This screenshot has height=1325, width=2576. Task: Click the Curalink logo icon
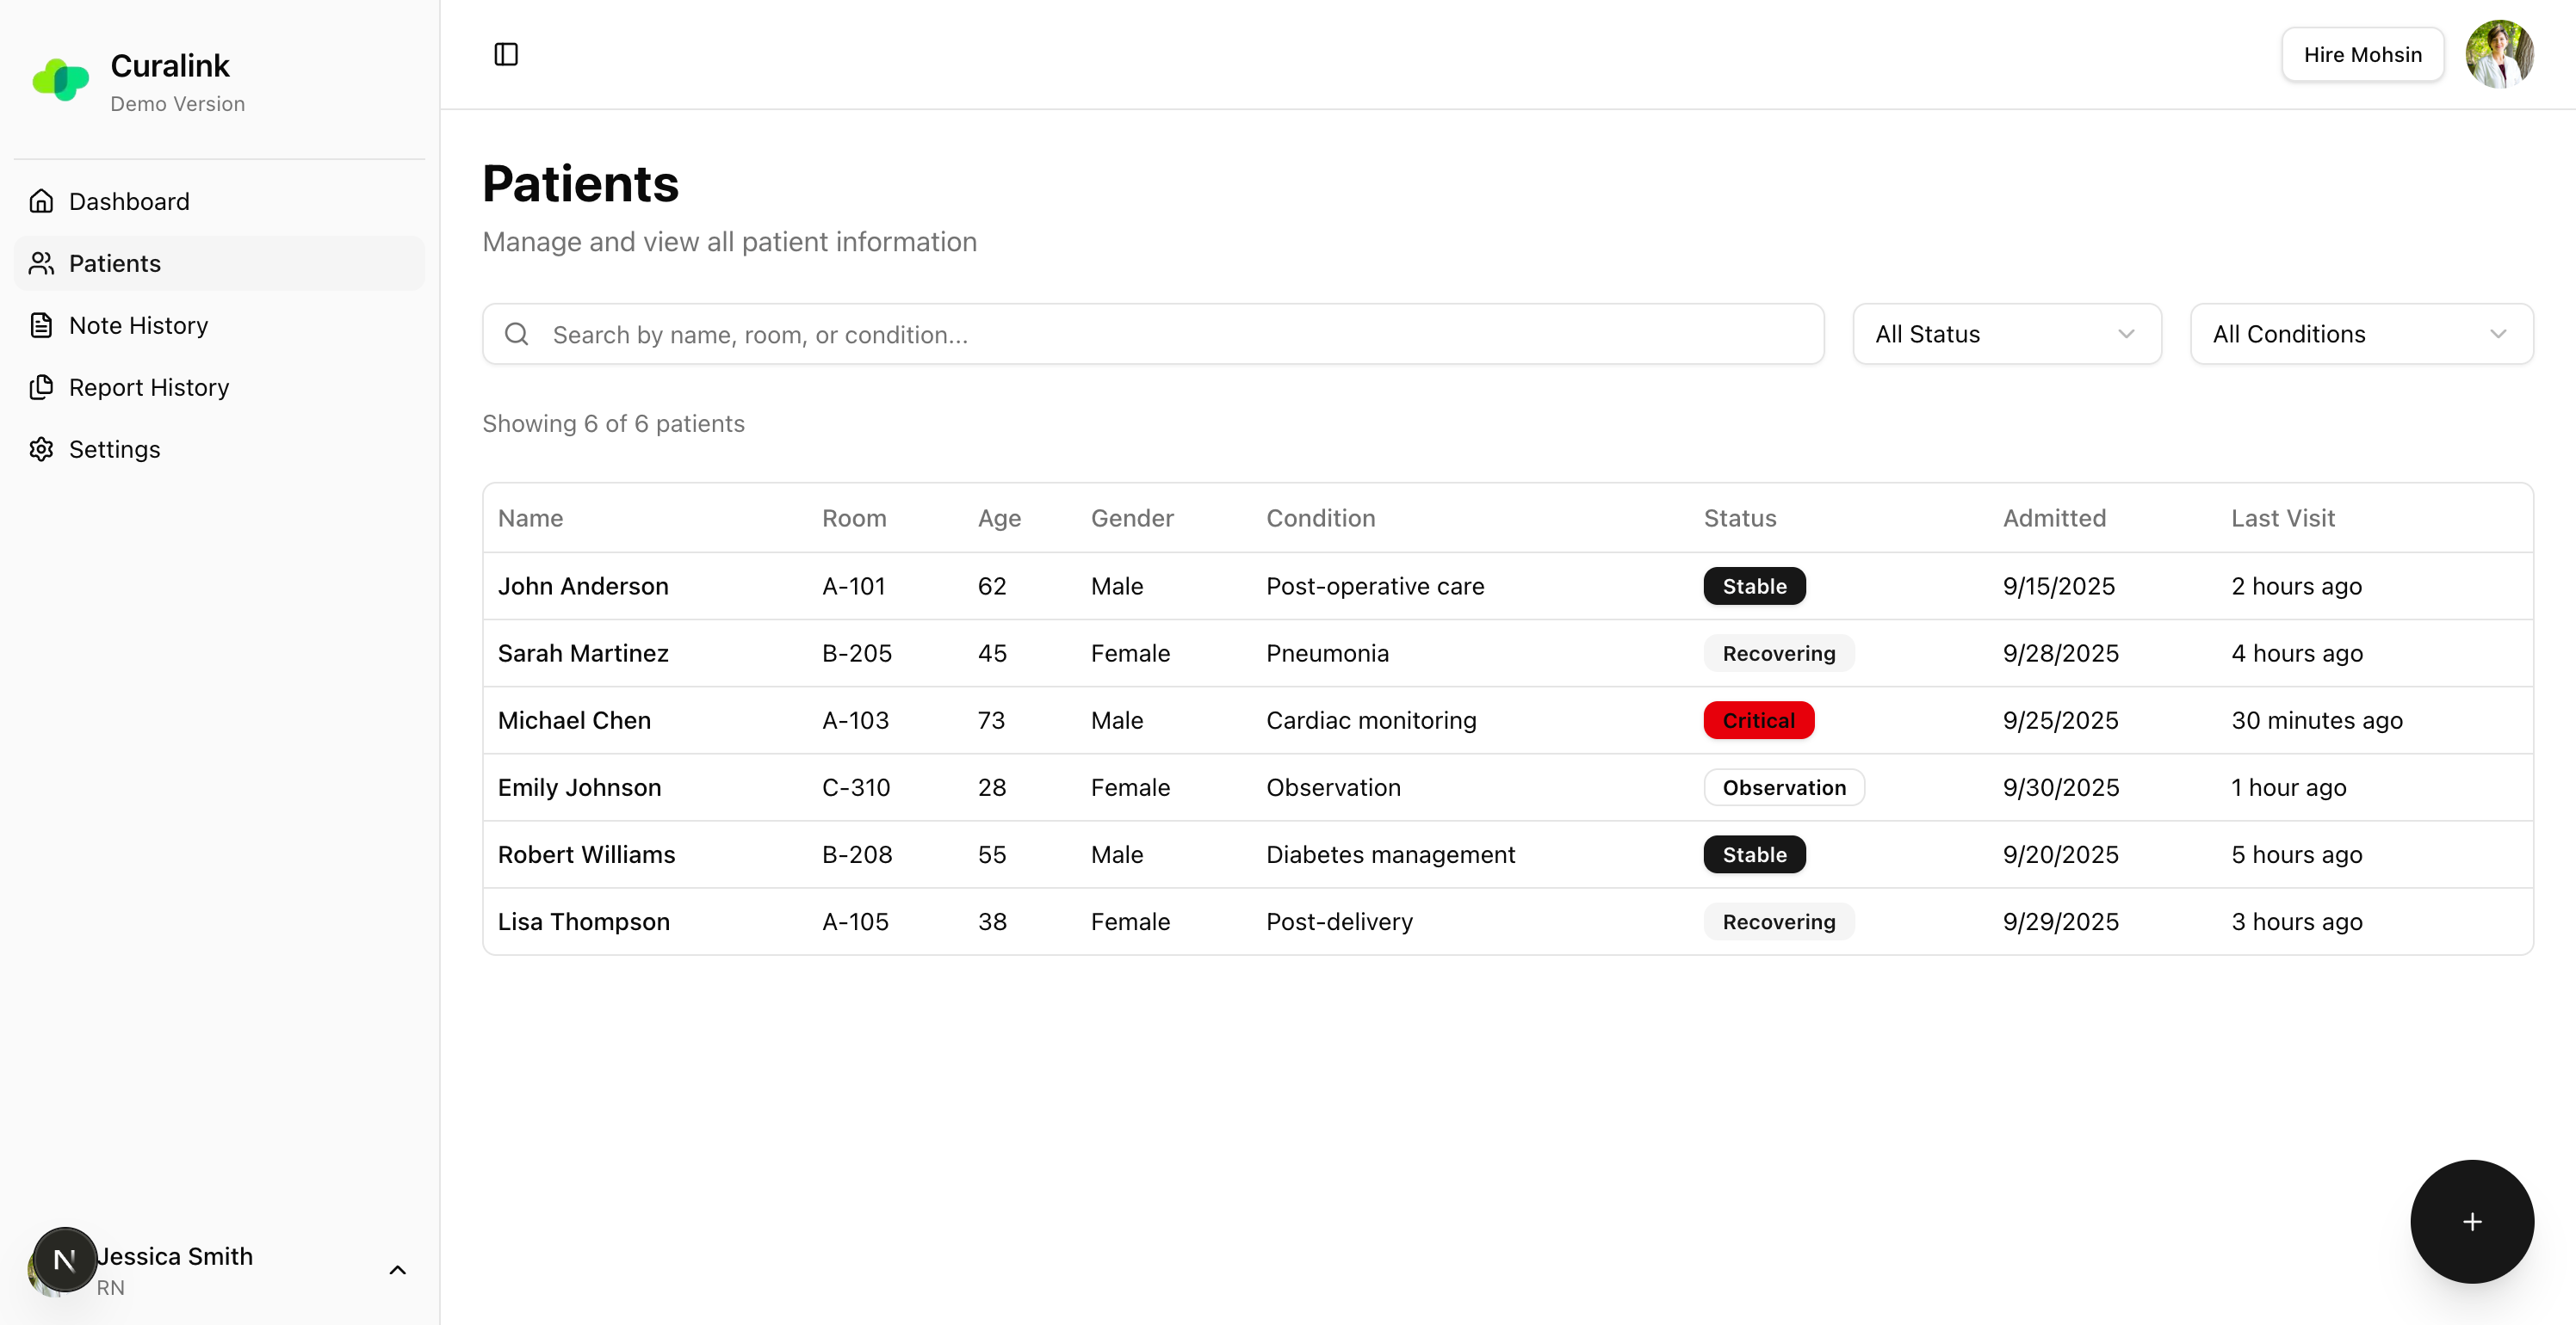click(x=61, y=79)
